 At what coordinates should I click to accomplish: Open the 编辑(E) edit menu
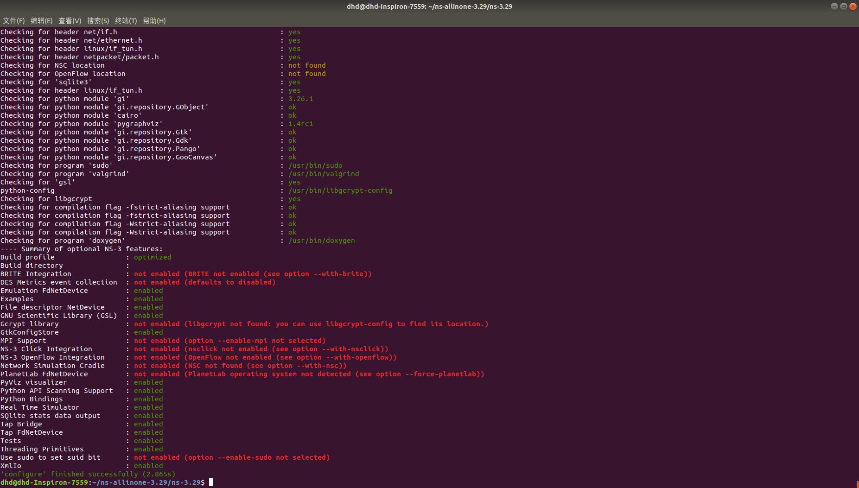[x=42, y=21]
